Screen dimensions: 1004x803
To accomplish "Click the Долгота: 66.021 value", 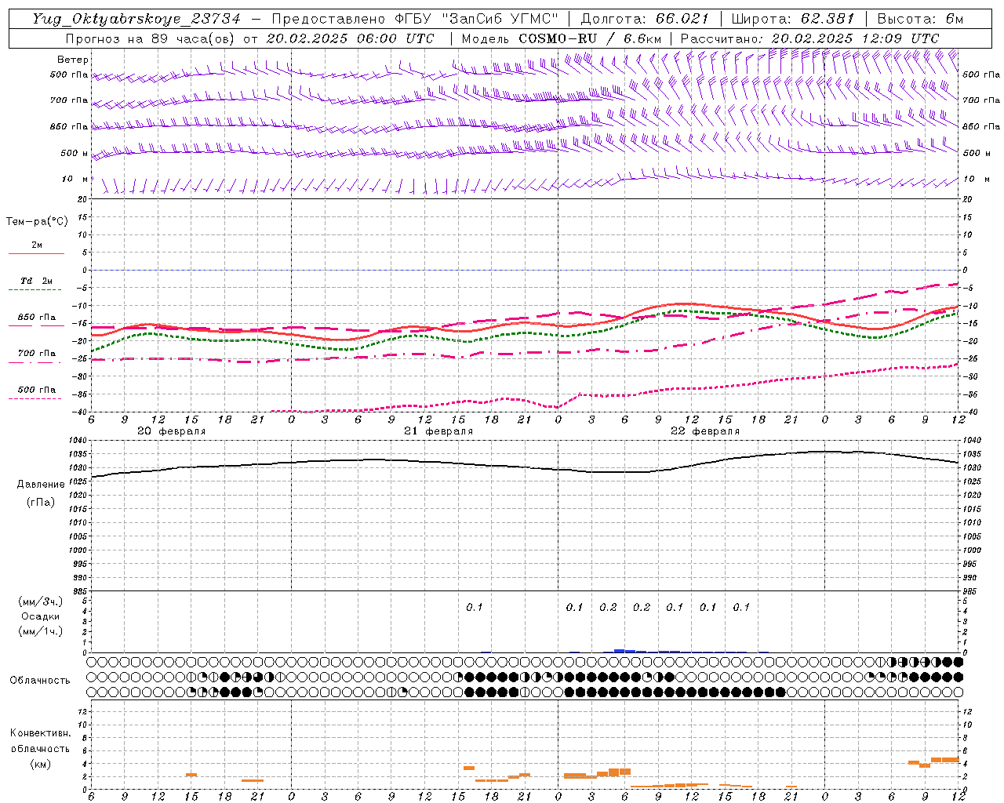I will [x=645, y=19].
